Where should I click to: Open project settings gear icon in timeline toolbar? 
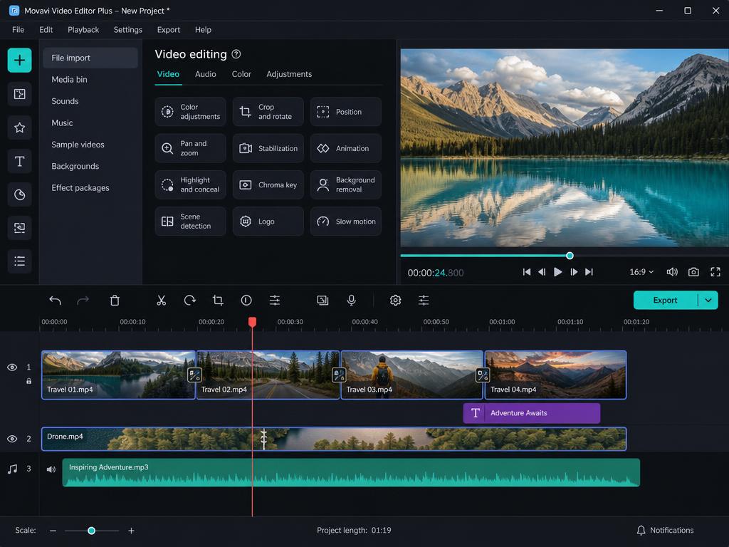click(x=395, y=301)
